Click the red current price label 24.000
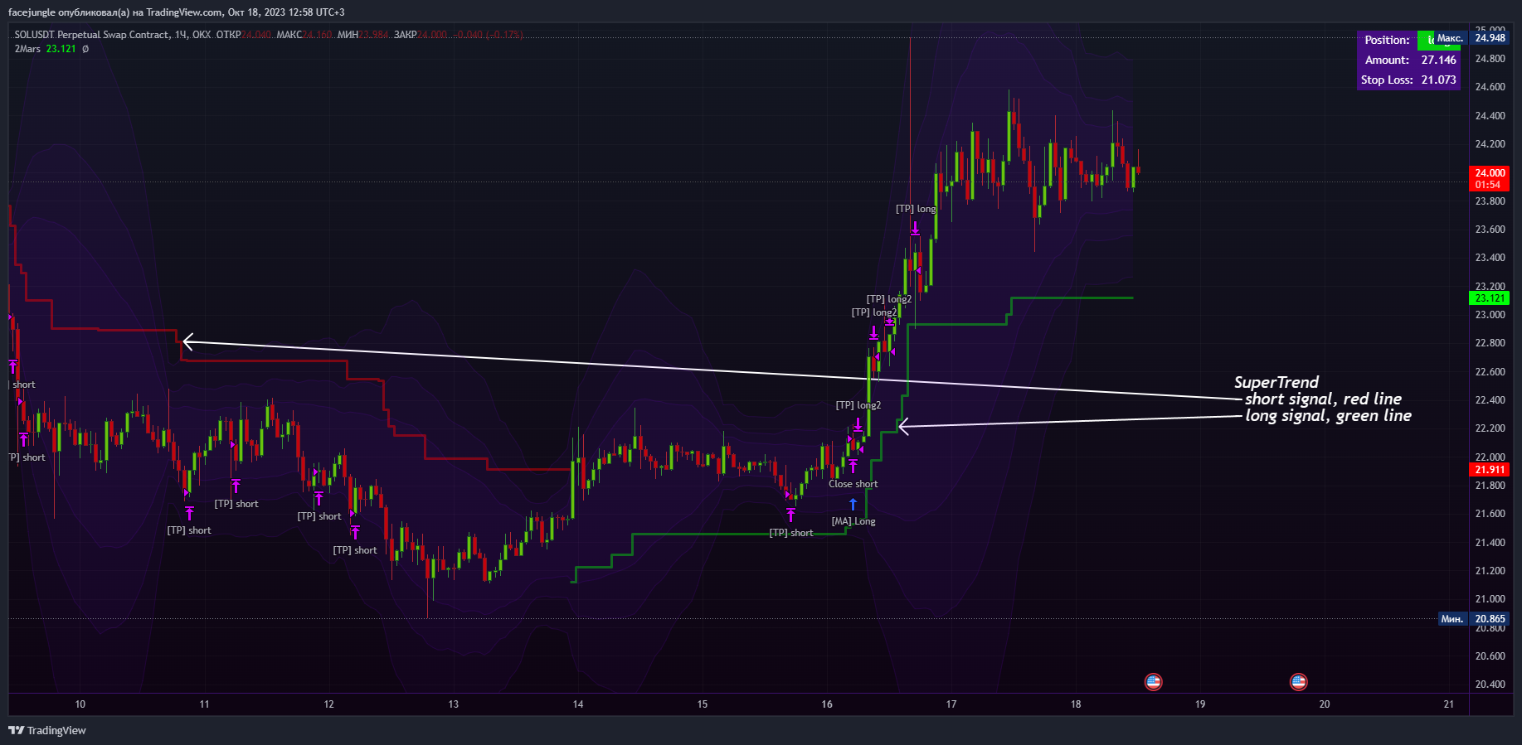 pos(1490,173)
